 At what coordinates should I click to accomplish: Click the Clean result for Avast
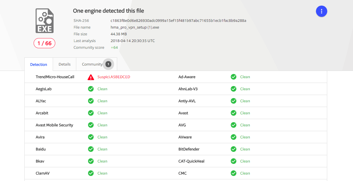[245, 113]
